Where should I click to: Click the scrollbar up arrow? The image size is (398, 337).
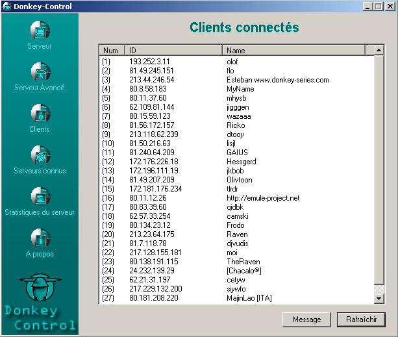pyautogui.click(x=379, y=50)
